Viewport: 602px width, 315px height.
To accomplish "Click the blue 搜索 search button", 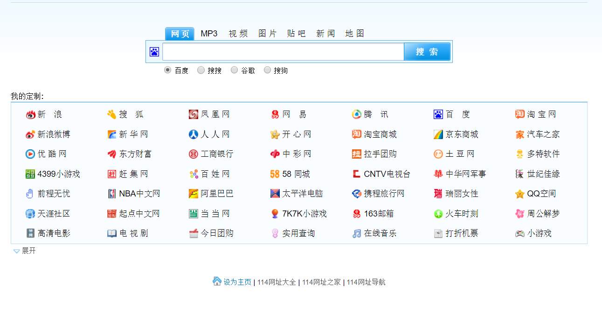I will click(x=427, y=52).
